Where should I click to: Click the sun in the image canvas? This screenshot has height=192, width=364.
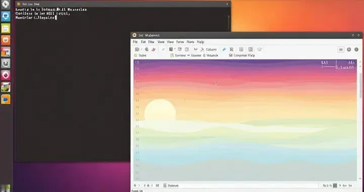[160, 111]
